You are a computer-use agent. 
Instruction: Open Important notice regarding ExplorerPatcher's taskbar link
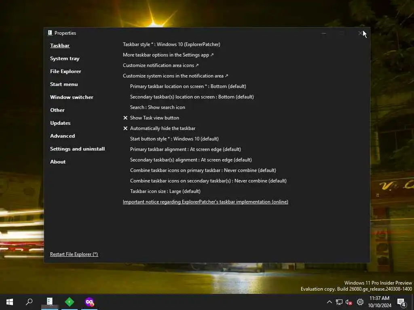[x=205, y=202]
